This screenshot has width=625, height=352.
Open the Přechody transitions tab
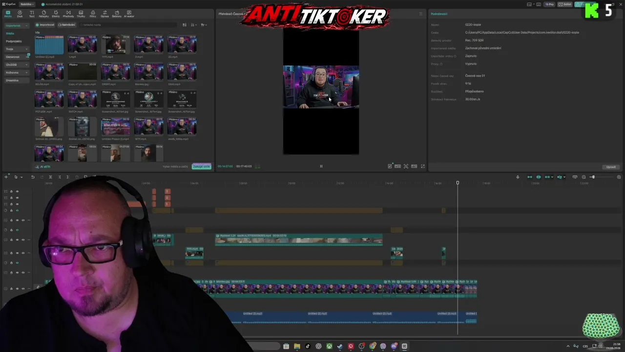68,14
